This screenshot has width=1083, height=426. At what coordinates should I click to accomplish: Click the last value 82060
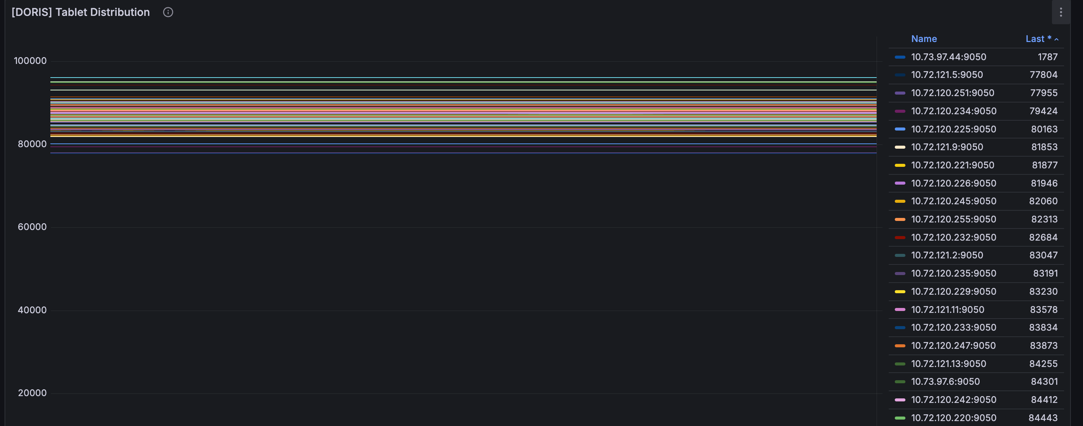1043,201
